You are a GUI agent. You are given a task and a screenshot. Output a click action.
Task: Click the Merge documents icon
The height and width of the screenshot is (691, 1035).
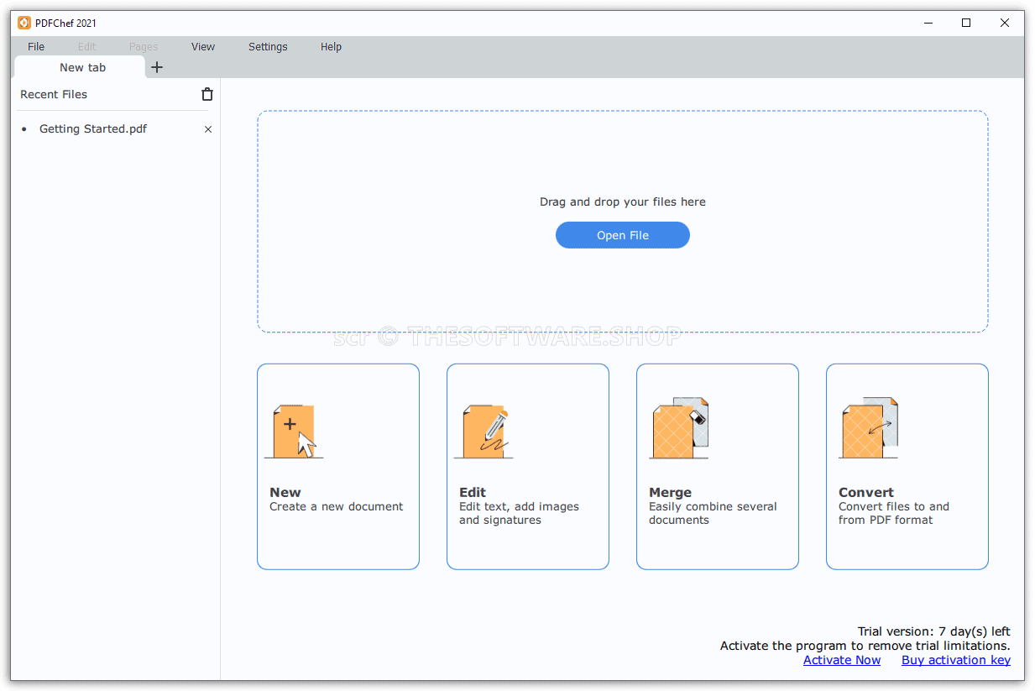coord(679,428)
